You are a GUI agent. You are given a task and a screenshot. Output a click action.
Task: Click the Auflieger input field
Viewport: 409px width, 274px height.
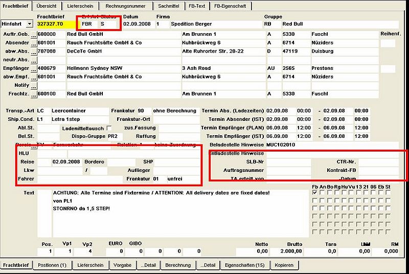click(176, 170)
